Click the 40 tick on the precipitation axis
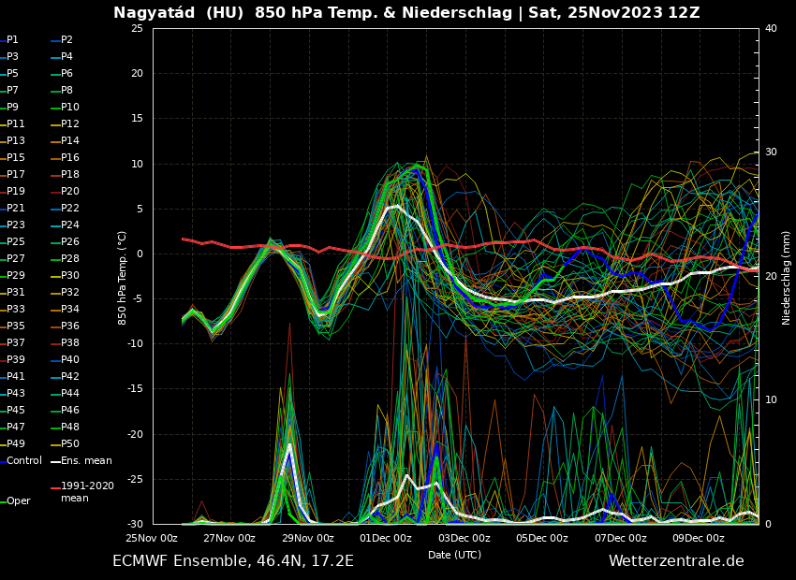Image resolution: width=796 pixels, height=580 pixels. 771,28
